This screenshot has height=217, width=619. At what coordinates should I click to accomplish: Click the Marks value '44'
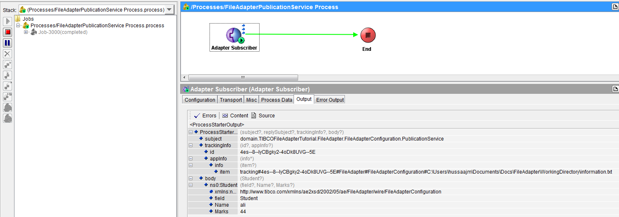point(243,212)
